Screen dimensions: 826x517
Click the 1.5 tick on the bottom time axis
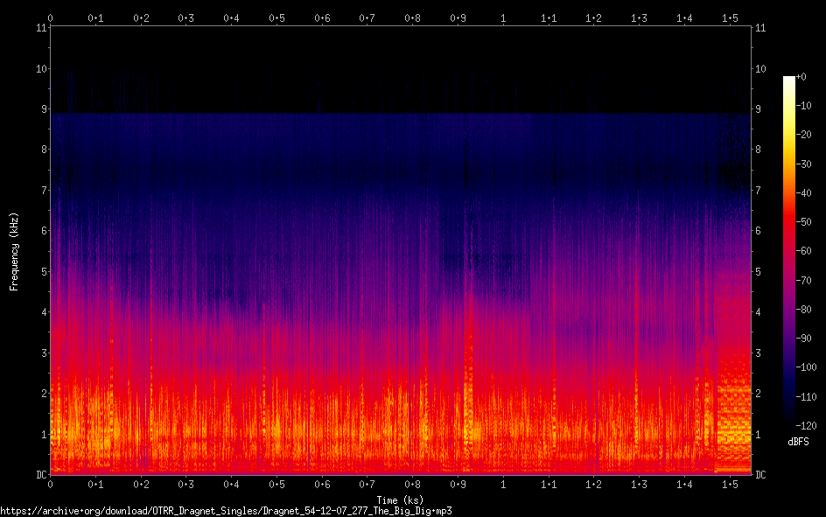pyautogui.click(x=729, y=484)
